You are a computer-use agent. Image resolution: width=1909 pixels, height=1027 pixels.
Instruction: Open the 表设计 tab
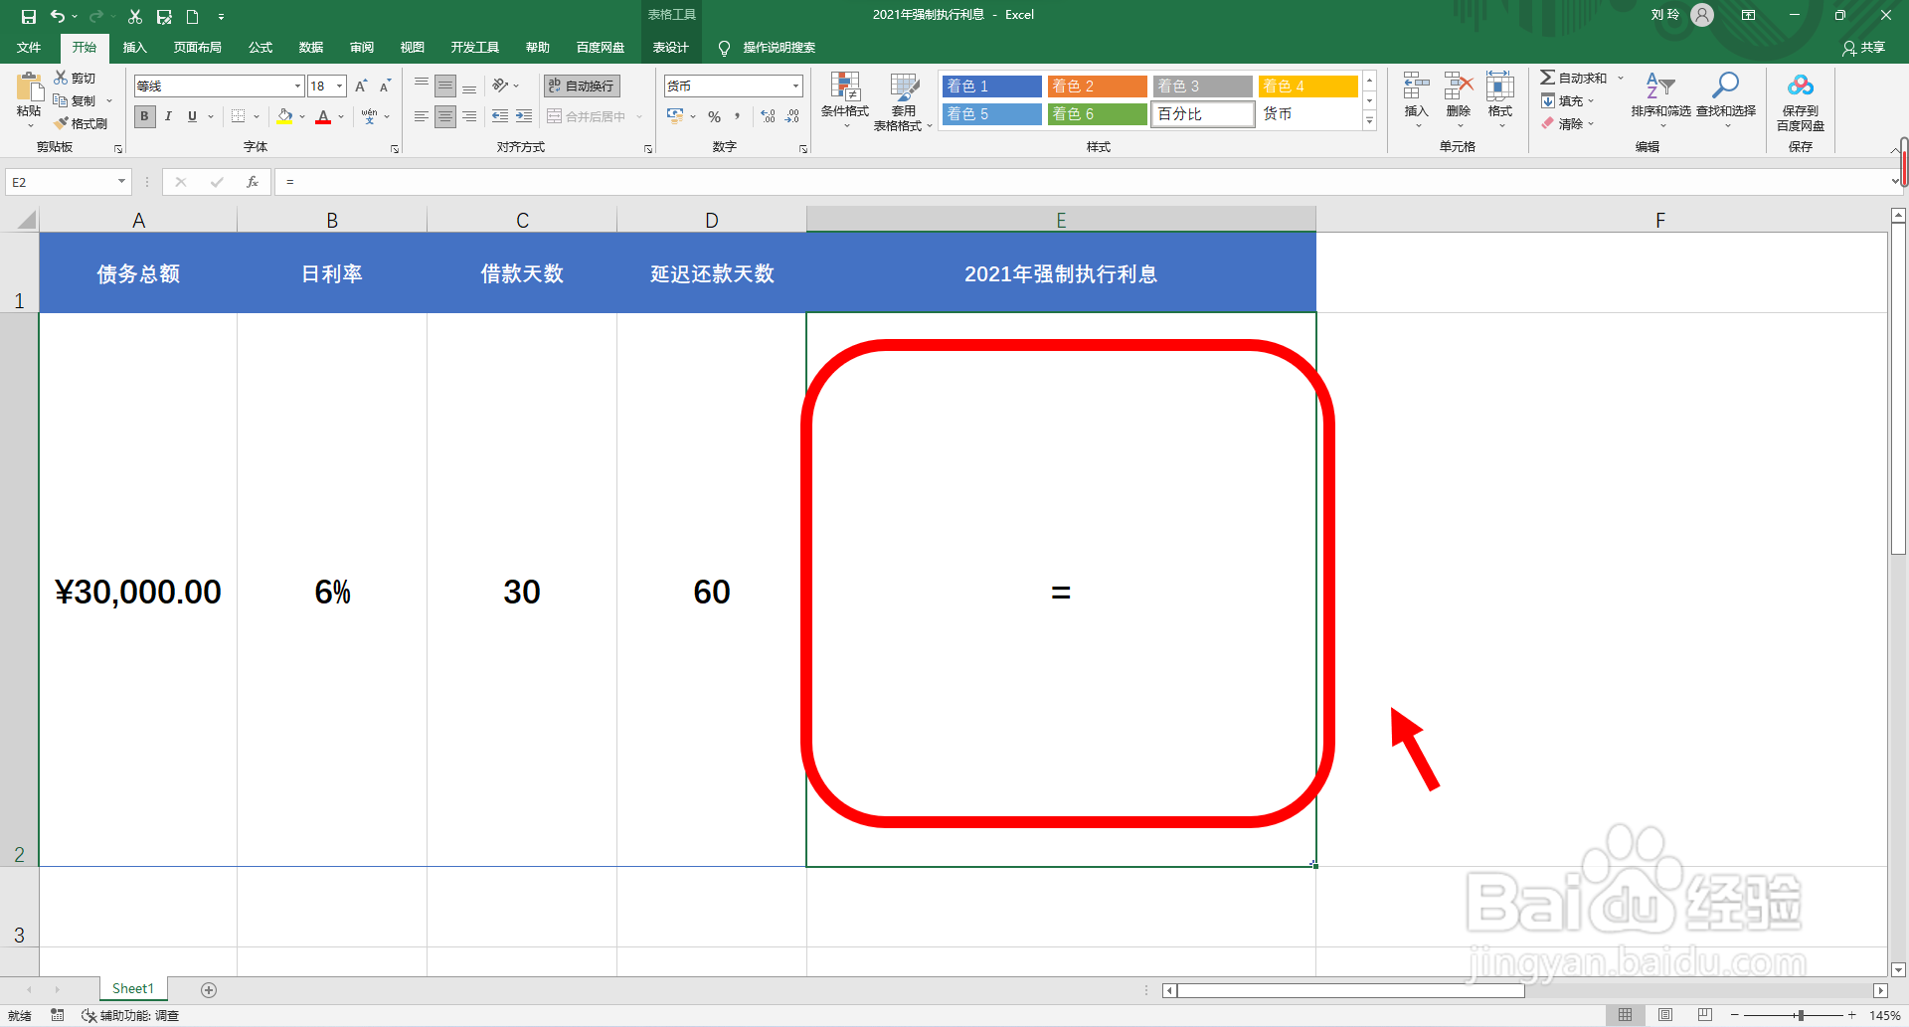click(x=671, y=47)
